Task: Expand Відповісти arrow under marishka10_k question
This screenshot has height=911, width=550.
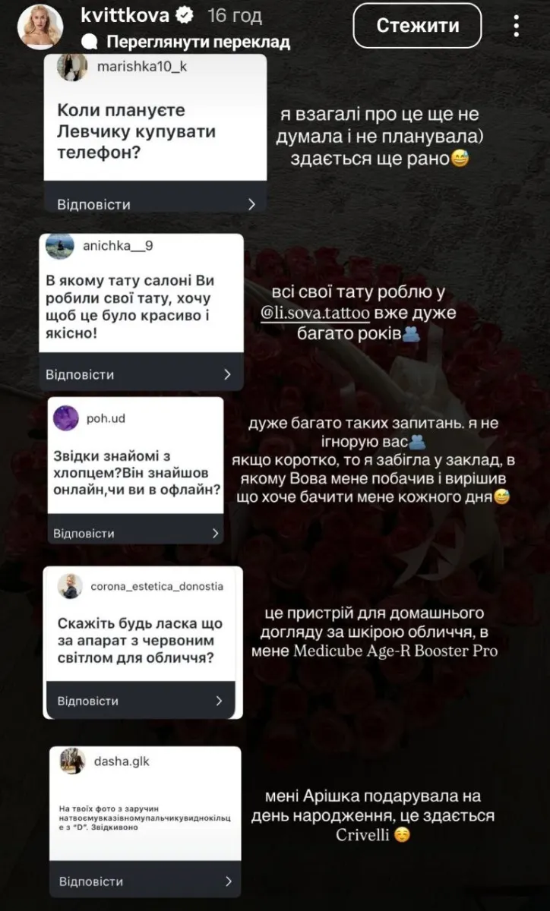Action: tap(251, 204)
